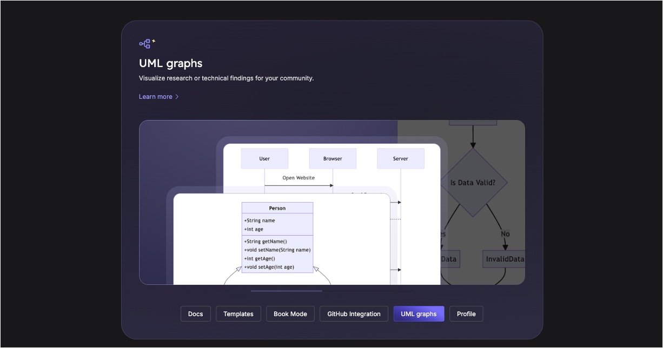Click the slide progress bar under preview
The width and height of the screenshot is (663, 348).
tap(286, 291)
